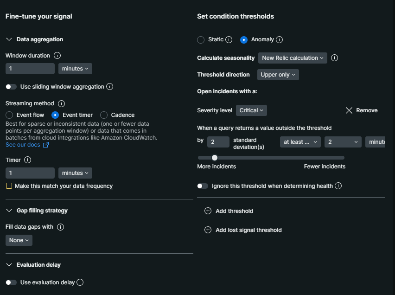Image resolution: width=395 pixels, height=295 pixels.
Task: Click the standard deviation sensitivity slider handle
Action: pos(215,158)
